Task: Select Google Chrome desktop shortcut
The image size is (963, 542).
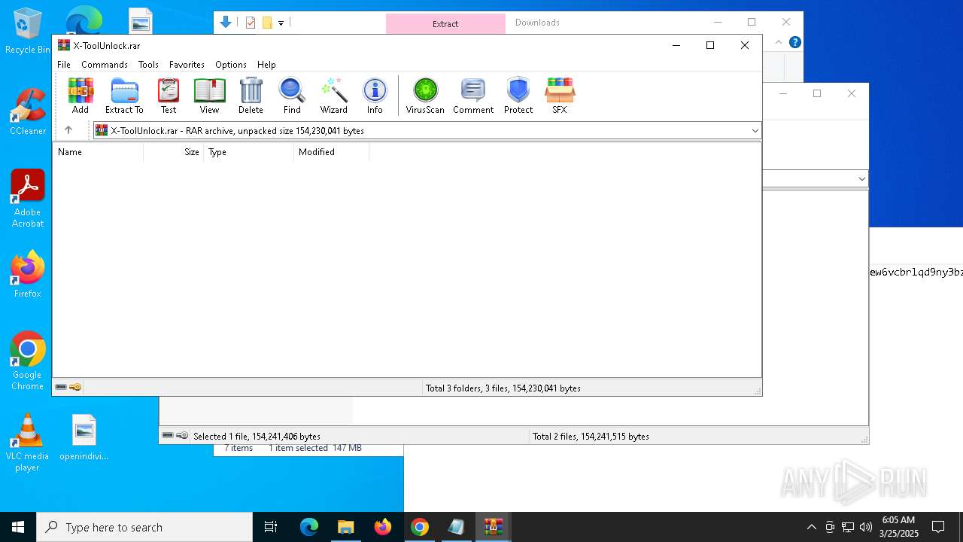Action: click(x=28, y=361)
